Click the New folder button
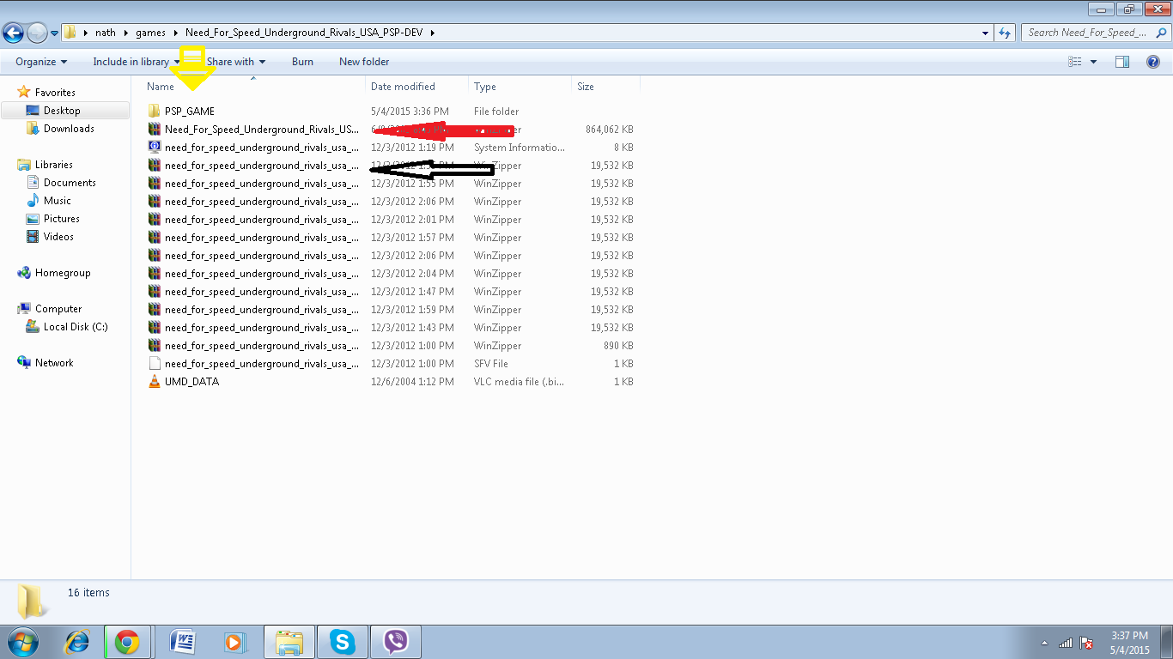The width and height of the screenshot is (1173, 659). 364,62
